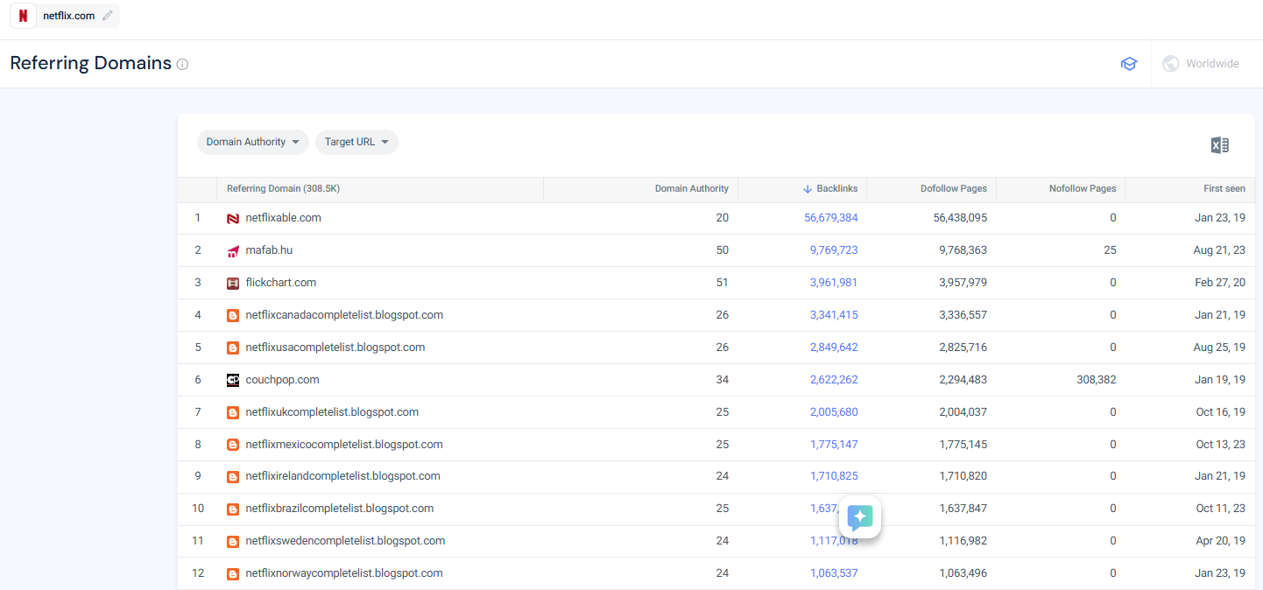Click flickchart.com favicon
Image resolution: width=1263 pixels, height=590 pixels.
click(x=233, y=283)
